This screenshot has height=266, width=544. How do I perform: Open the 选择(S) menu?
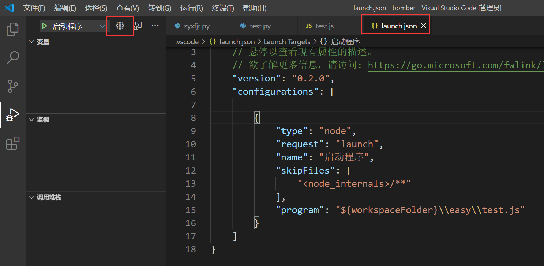[96, 8]
